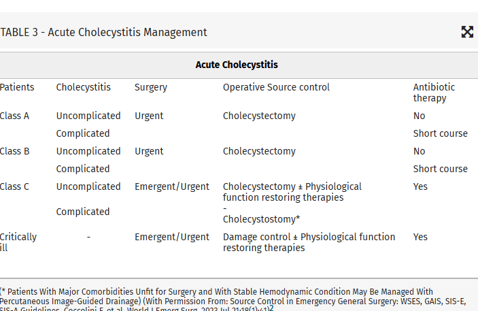Click the TABLE 3 Acute Cholecystitis Management title
Image resolution: width=478 pixels, height=311 pixels.
pos(104,33)
